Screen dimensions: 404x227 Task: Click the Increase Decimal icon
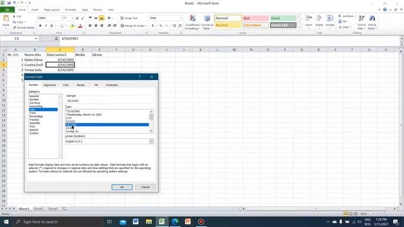(x=174, y=26)
